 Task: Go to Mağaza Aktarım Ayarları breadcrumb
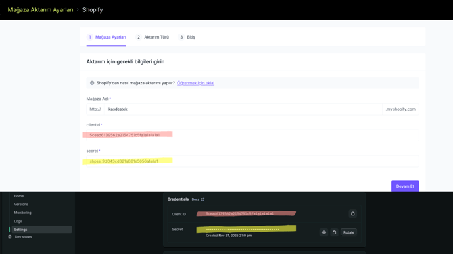[41, 10]
